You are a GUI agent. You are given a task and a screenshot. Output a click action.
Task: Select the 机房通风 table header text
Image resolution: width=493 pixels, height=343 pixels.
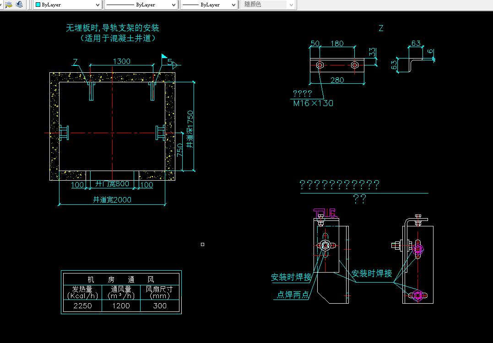pyautogui.click(x=121, y=279)
